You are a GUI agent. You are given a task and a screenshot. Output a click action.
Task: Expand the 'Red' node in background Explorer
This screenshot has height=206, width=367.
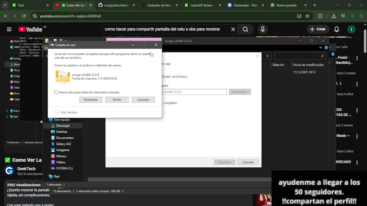tap(7, 117)
